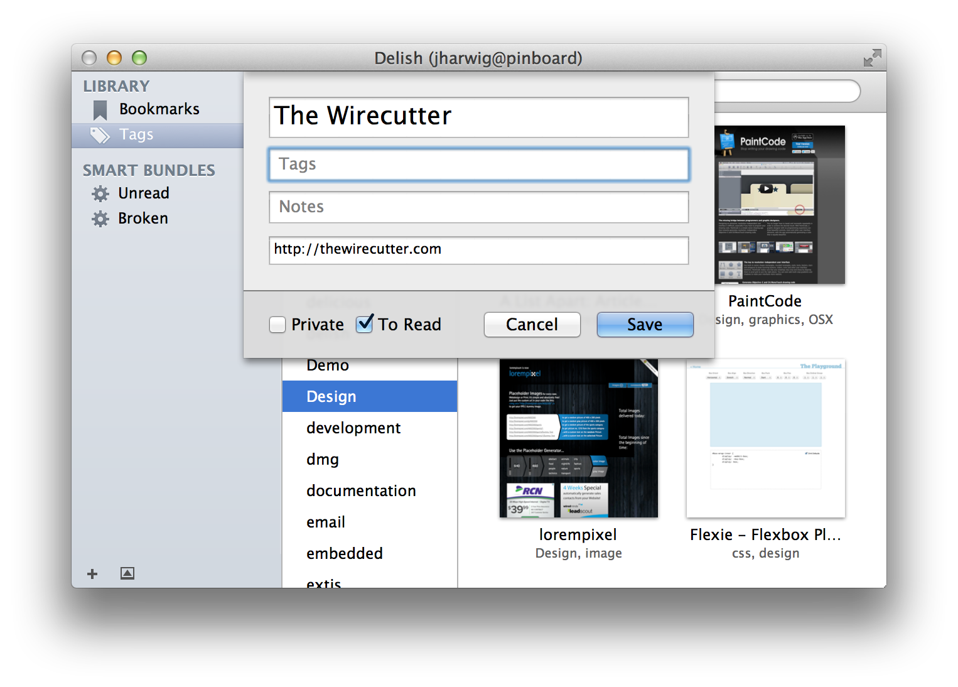The width and height of the screenshot is (958, 687).
Task: Select the Tags icon in the sidebar
Action: click(100, 135)
